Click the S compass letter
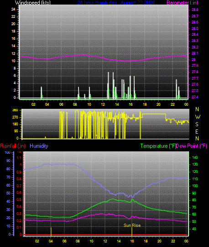Image resolution: width=209 pixels, height=247 pixels. click(x=197, y=124)
